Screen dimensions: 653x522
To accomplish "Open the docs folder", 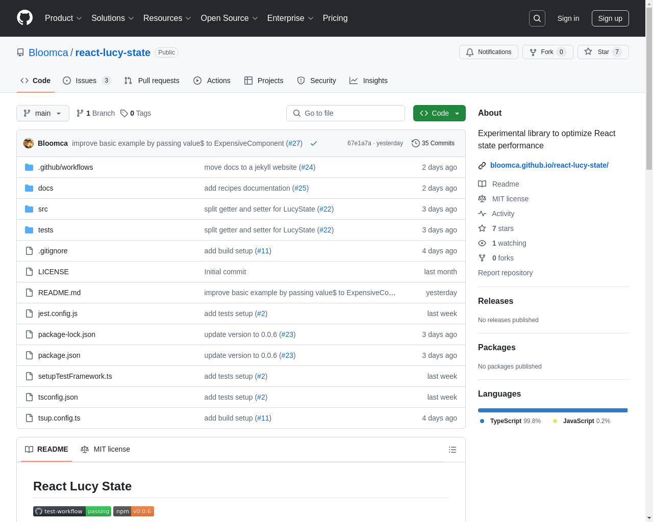I will click(x=45, y=188).
